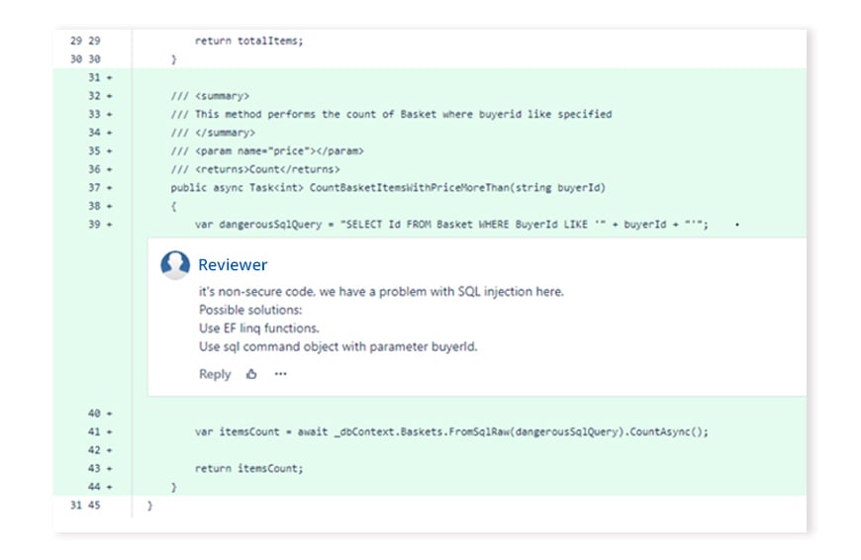Click the <returns>Count</returns> doc comment
Viewport: 861px width, 560px height.
(254, 169)
